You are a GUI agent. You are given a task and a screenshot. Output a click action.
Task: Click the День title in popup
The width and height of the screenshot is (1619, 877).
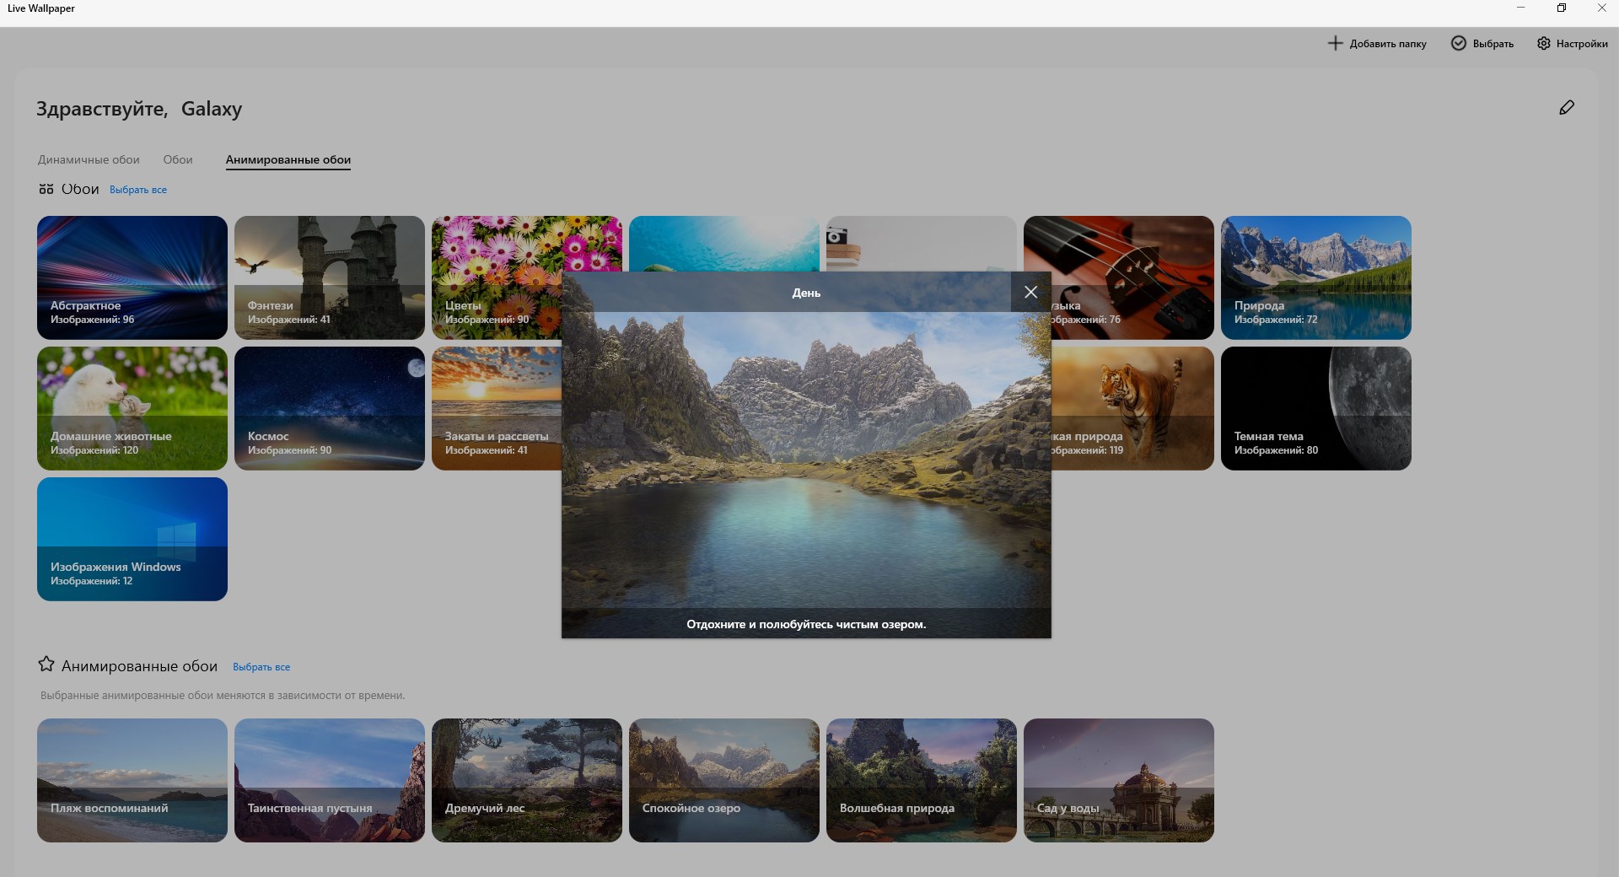click(806, 293)
